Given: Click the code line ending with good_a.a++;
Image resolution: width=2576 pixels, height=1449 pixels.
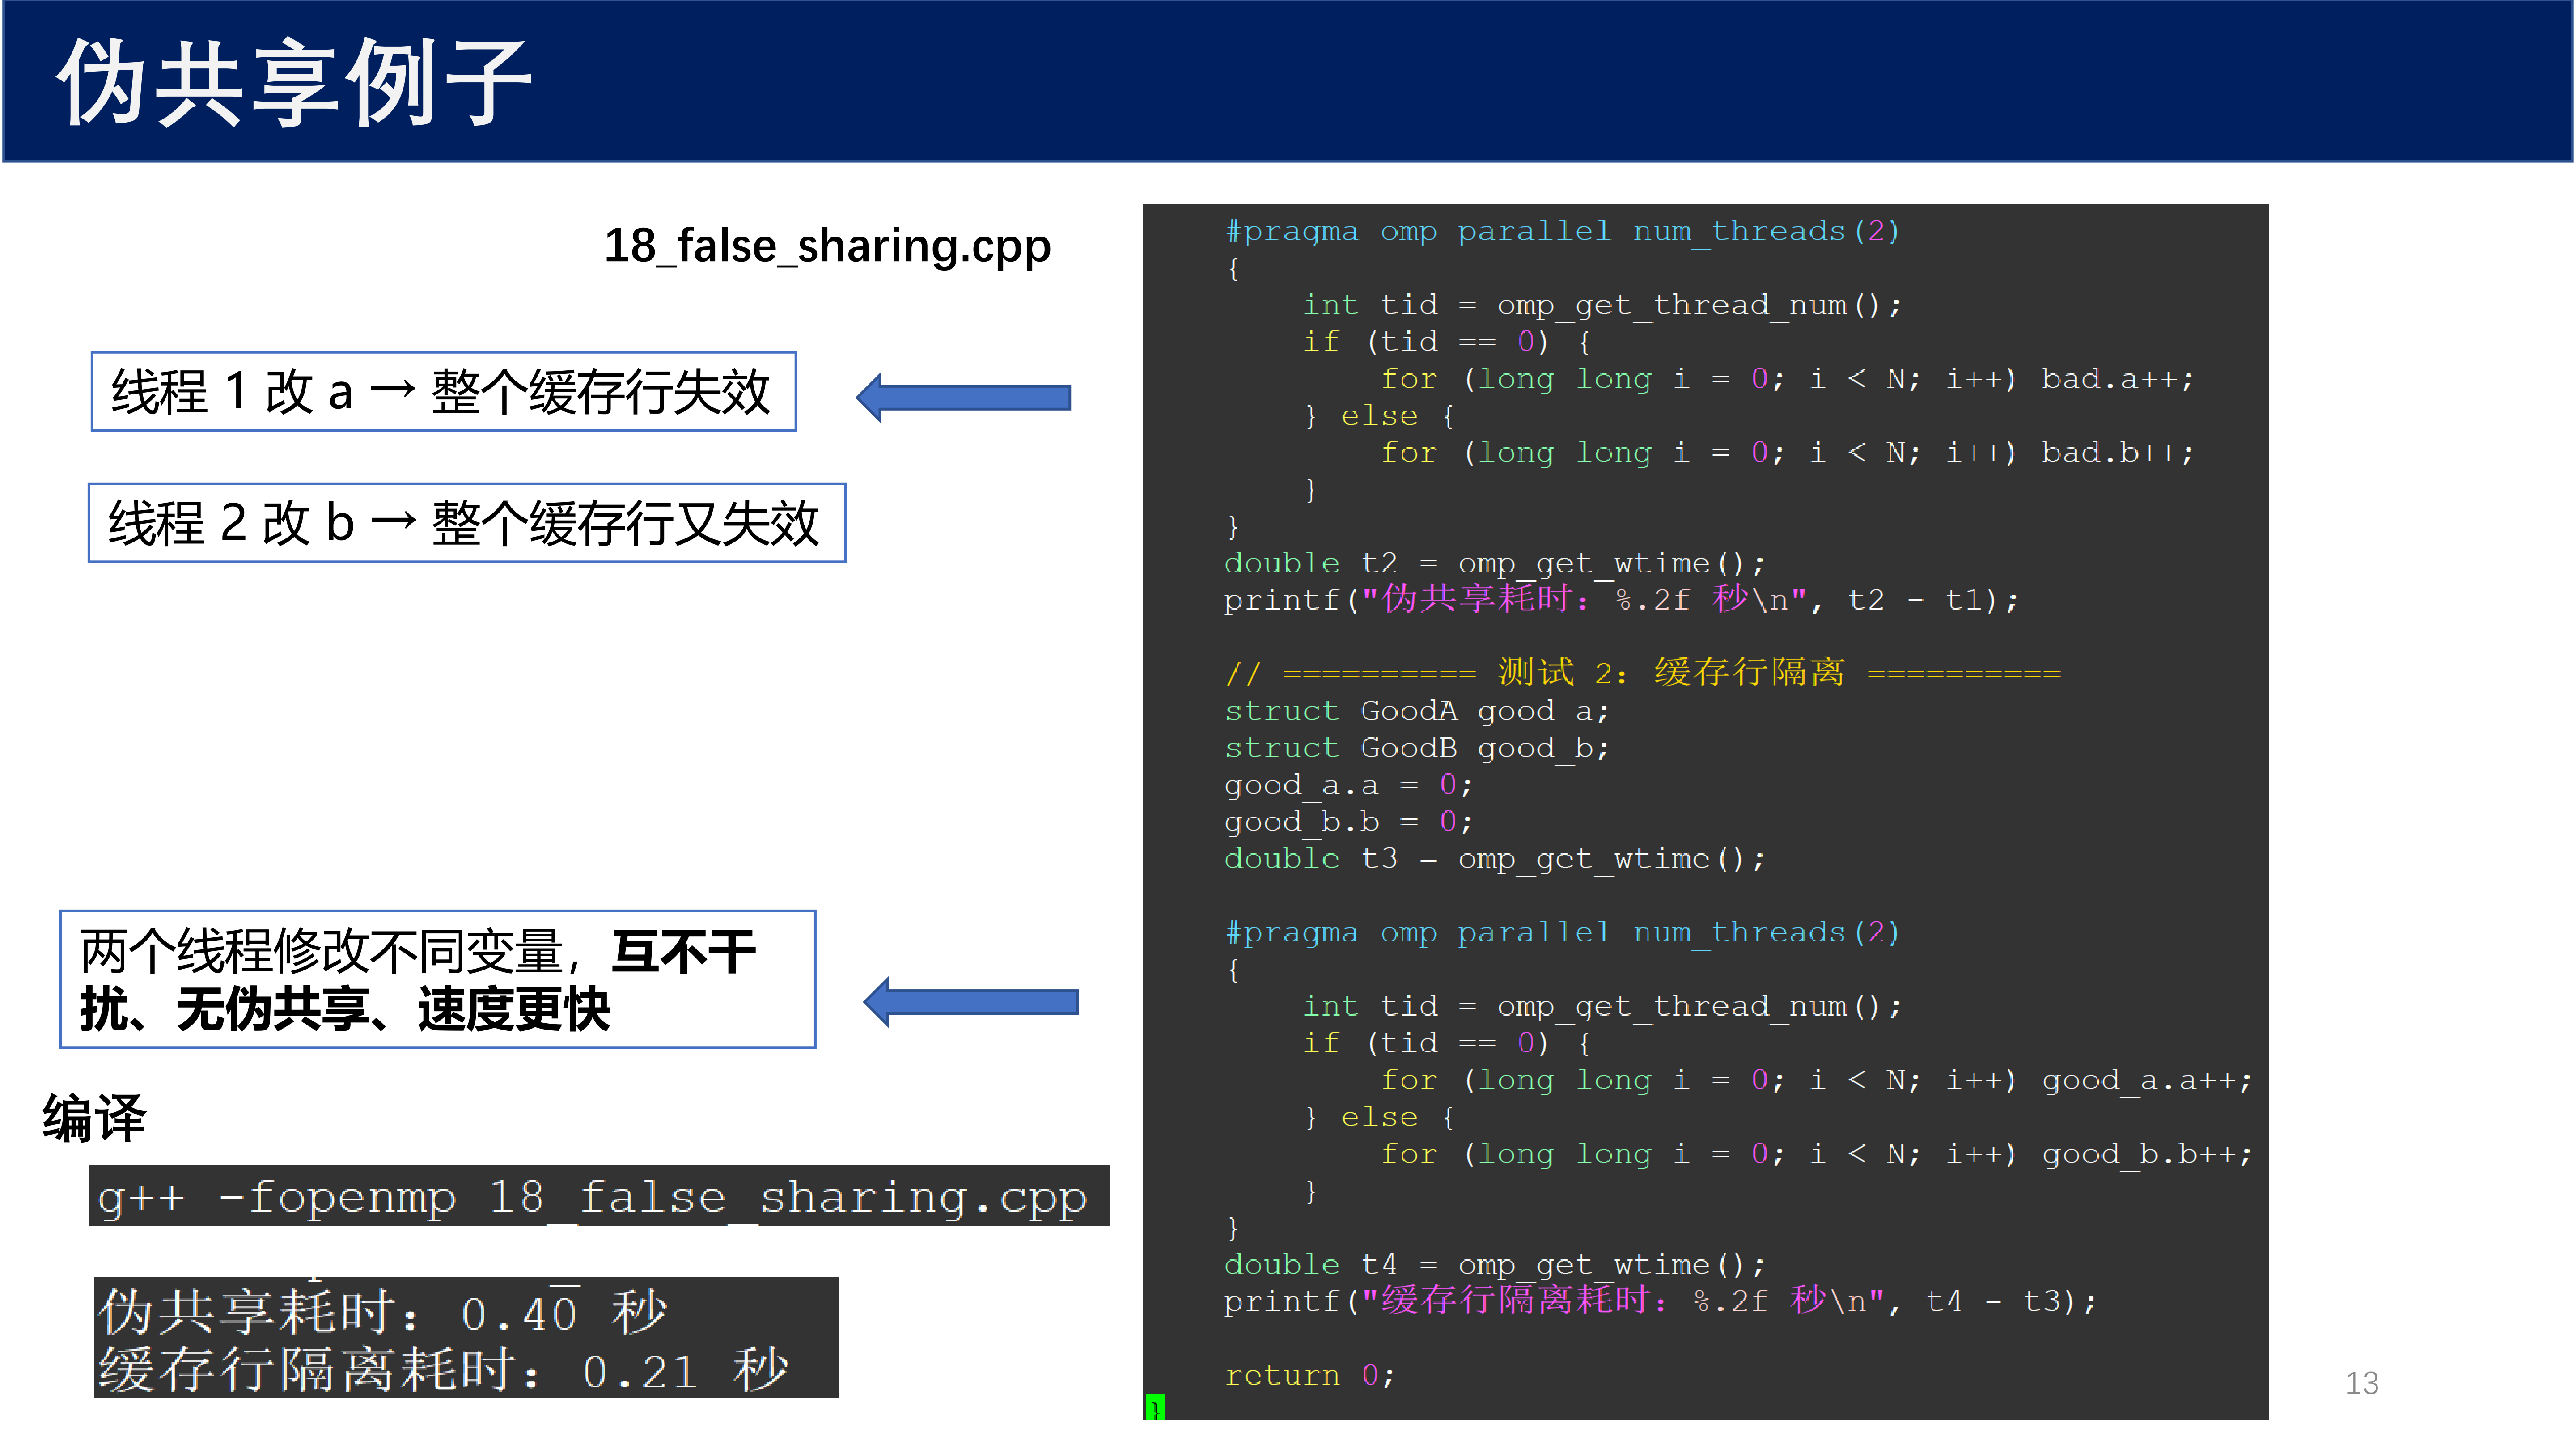Looking at the screenshot, I should click(1817, 1081).
